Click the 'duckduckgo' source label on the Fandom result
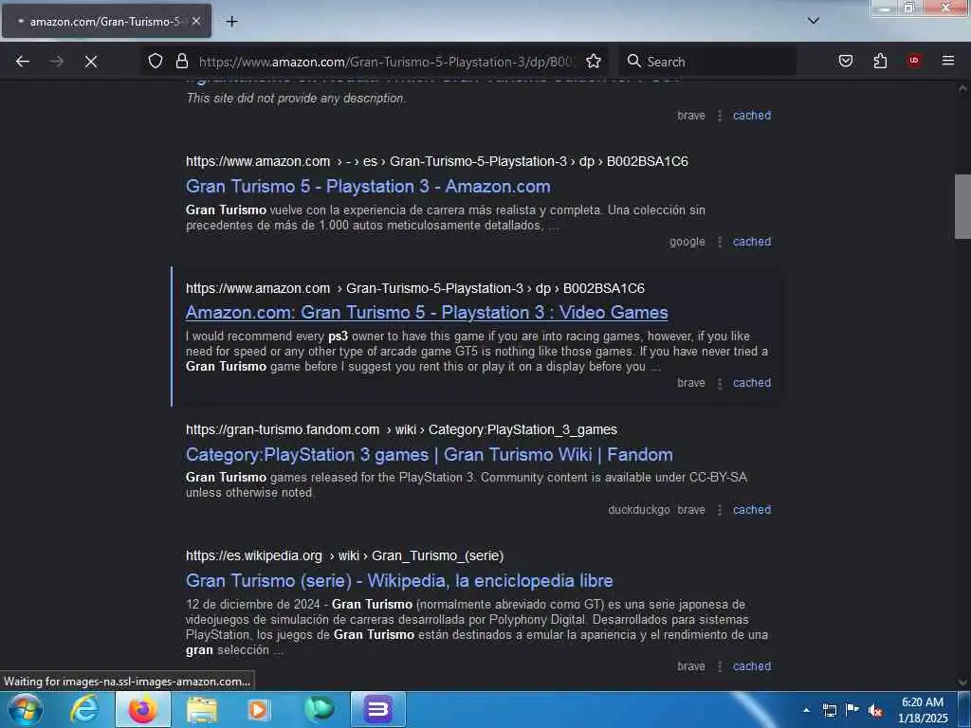The width and height of the screenshot is (971, 728). pos(638,509)
